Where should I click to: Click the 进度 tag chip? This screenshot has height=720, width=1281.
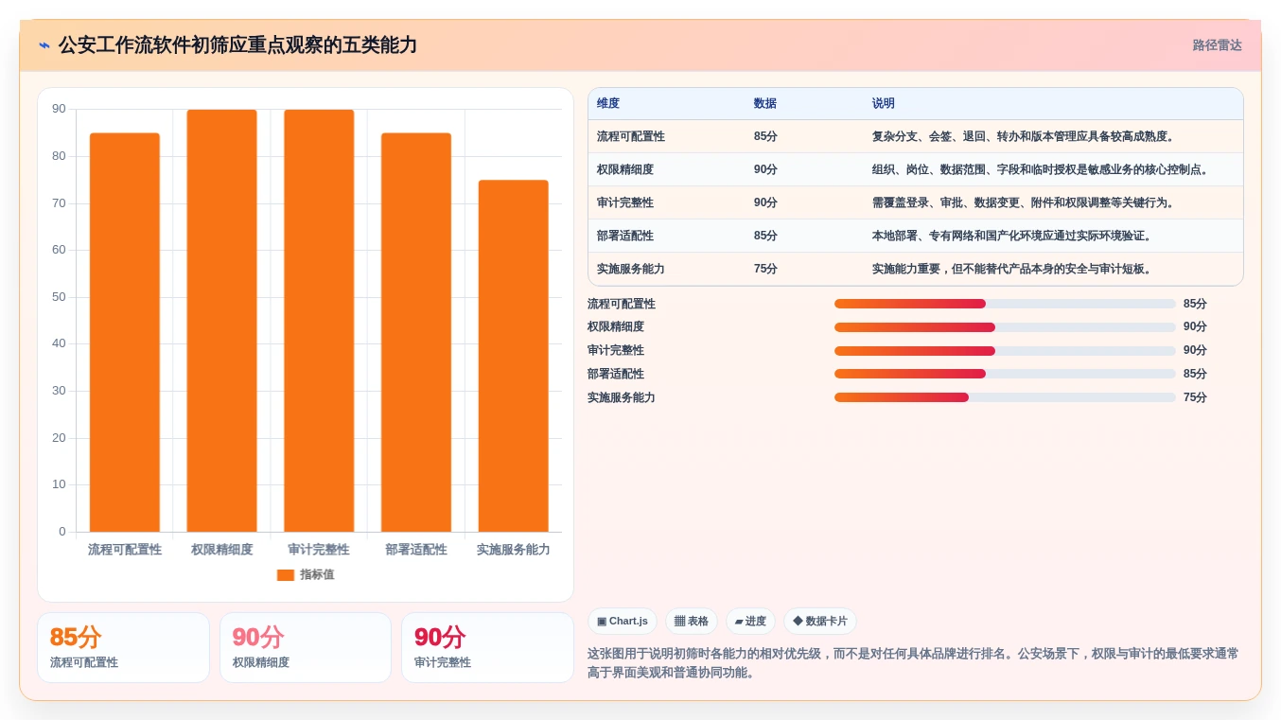pos(750,622)
